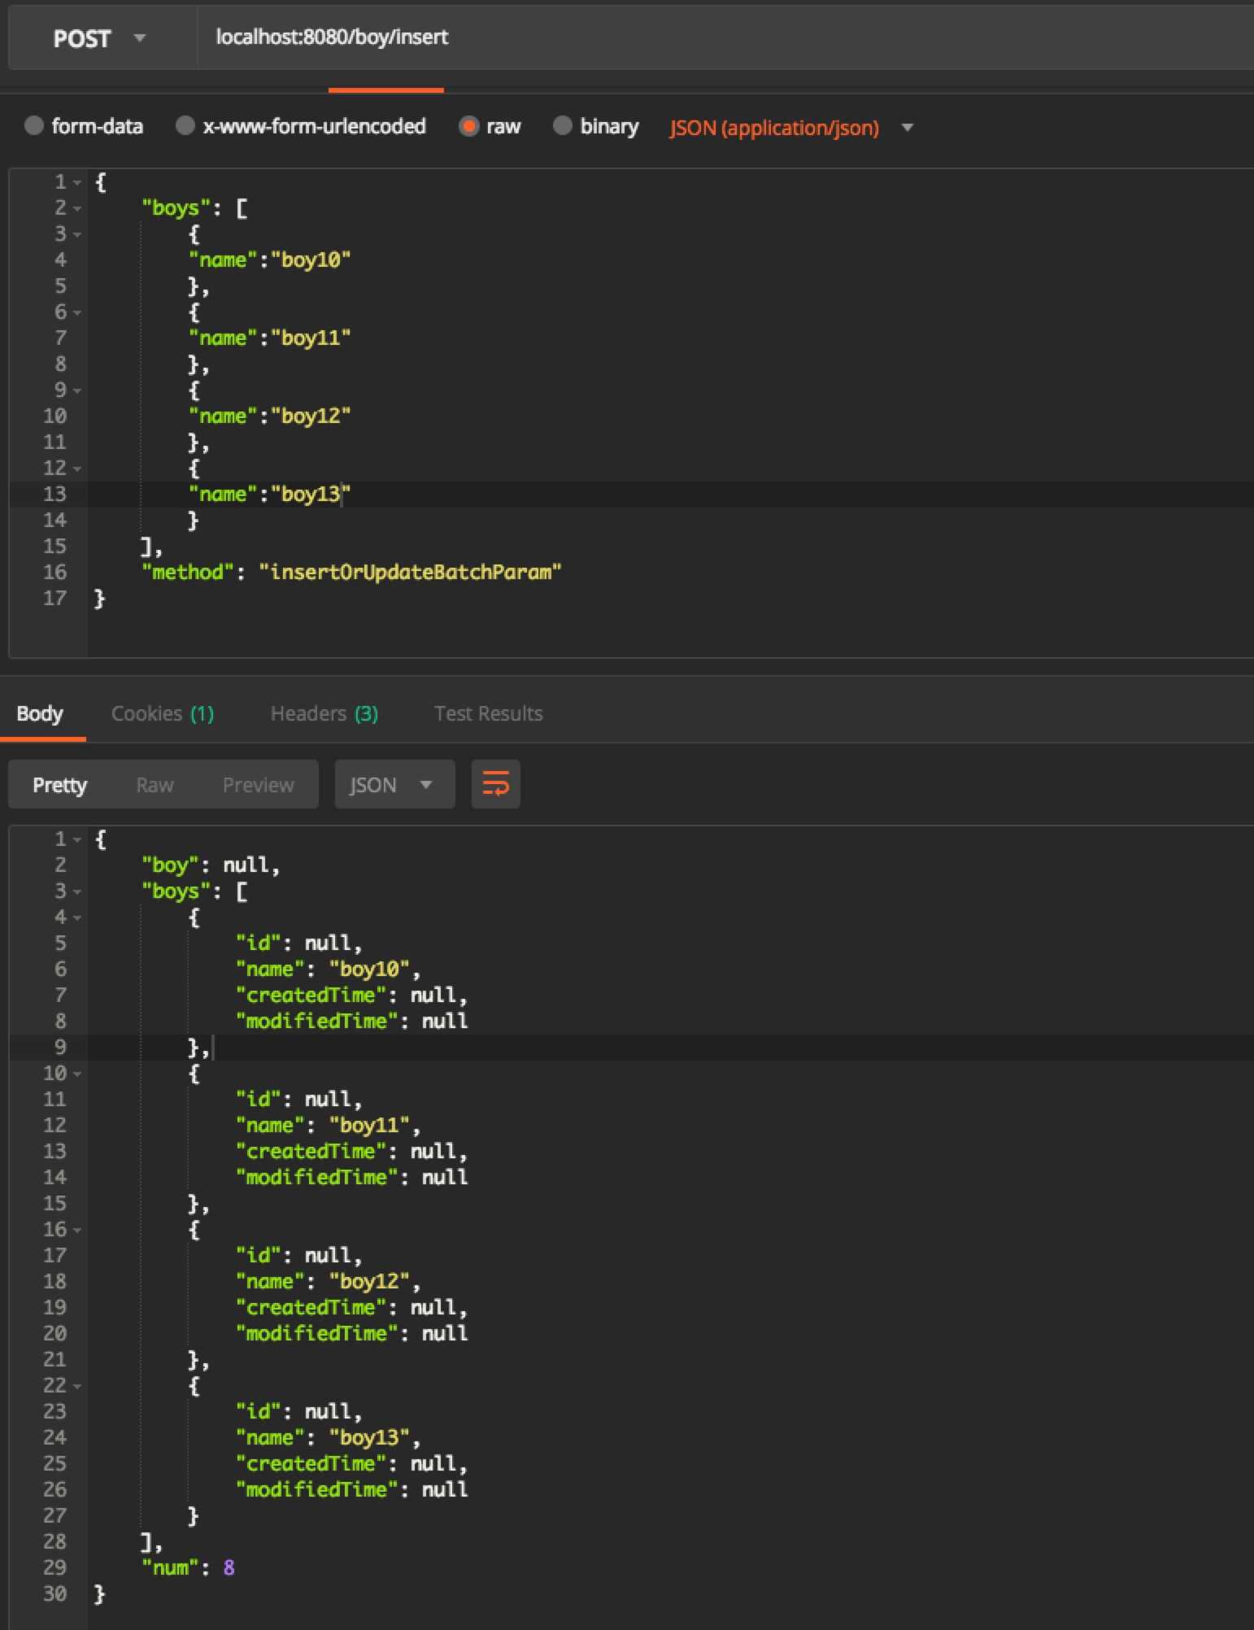
Task: Select the Preview view button
Action: (x=258, y=785)
